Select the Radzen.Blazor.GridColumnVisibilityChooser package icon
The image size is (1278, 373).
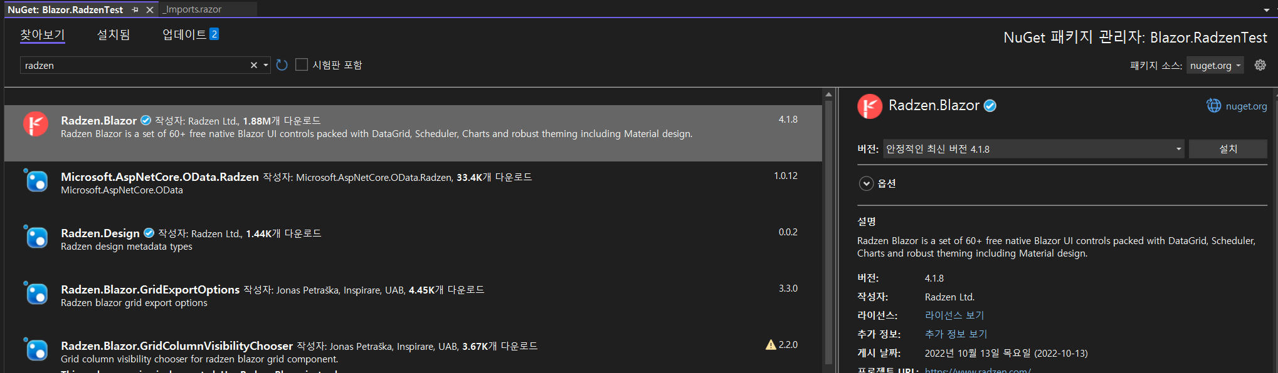point(36,349)
